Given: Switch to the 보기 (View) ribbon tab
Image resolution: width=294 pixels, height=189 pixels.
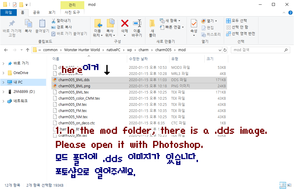Looking at the screenshot, I should (52, 12).
